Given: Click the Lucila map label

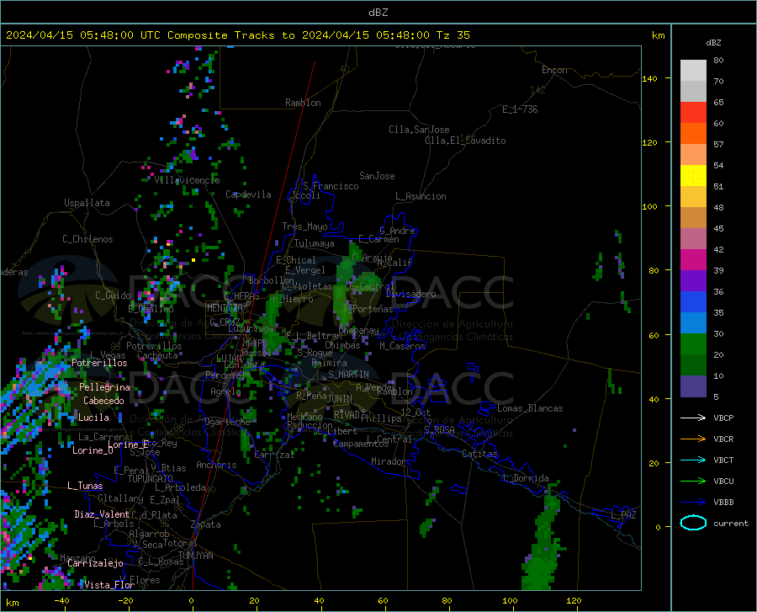Looking at the screenshot, I should (x=93, y=418).
